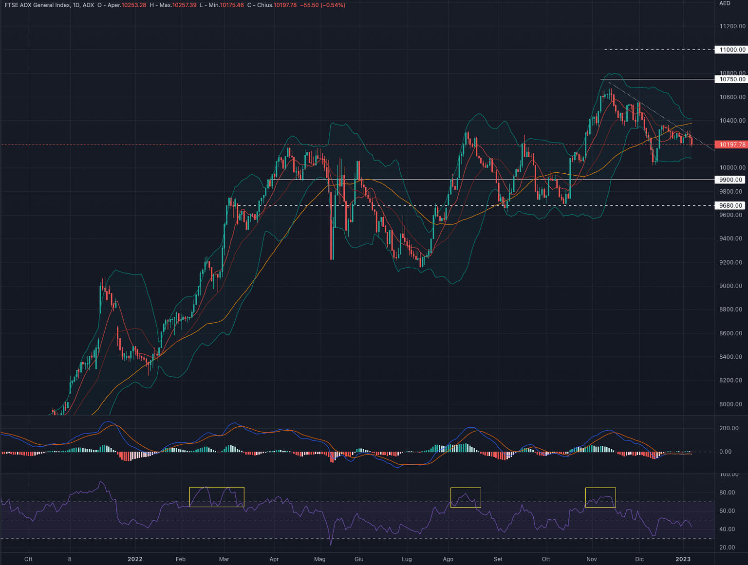Select the leftmost yellow rectangle in RSI pane
The height and width of the screenshot is (565, 748).
coord(217,497)
